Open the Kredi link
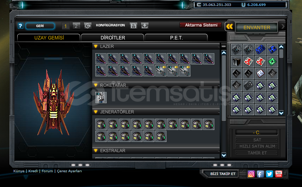The width and height of the screenshot is (302, 187). [x=33, y=171]
